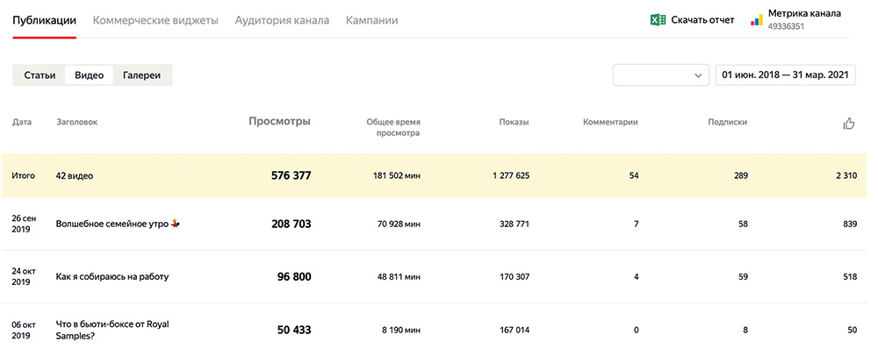Open the date range picker field
878x356 pixels.
(785, 75)
